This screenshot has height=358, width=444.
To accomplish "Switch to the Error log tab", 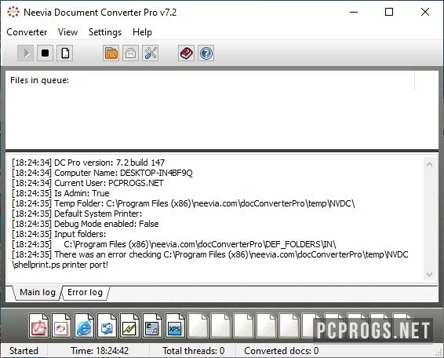I will 85,292.
